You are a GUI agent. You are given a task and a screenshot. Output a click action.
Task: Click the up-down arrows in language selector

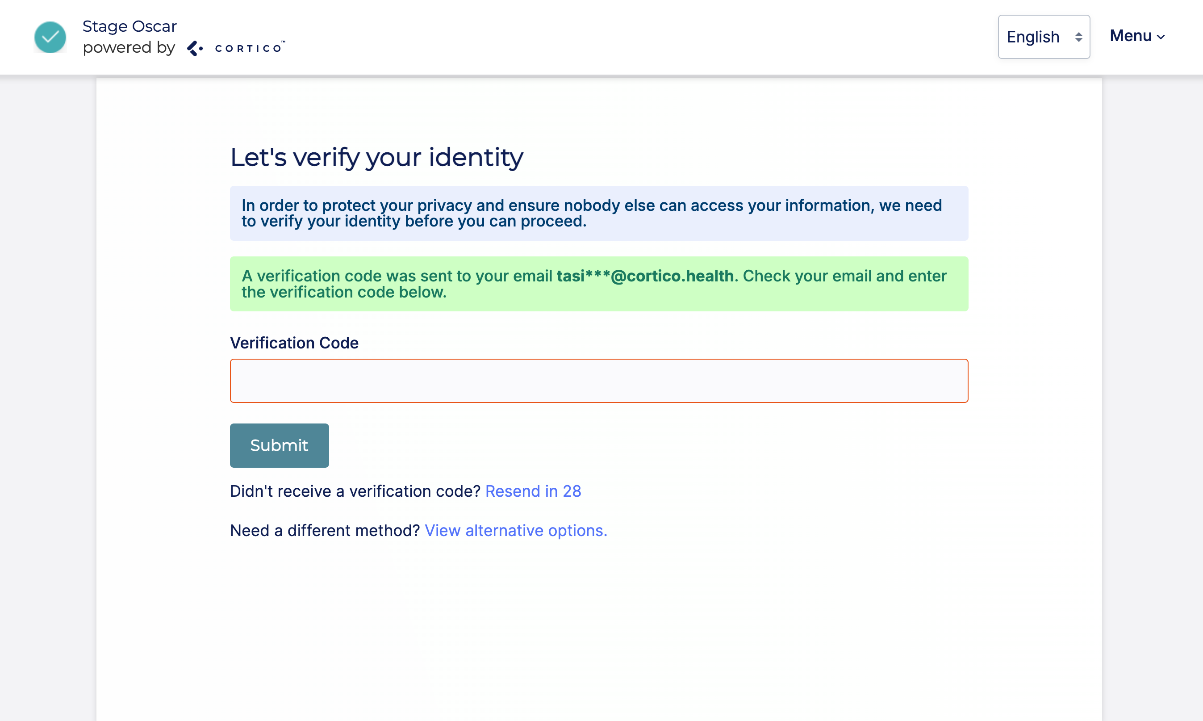click(1078, 37)
